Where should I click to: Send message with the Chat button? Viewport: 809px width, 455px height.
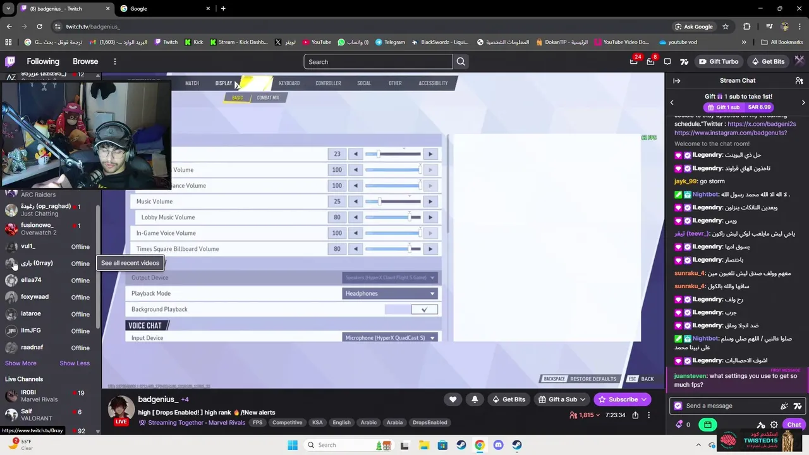coord(794,425)
